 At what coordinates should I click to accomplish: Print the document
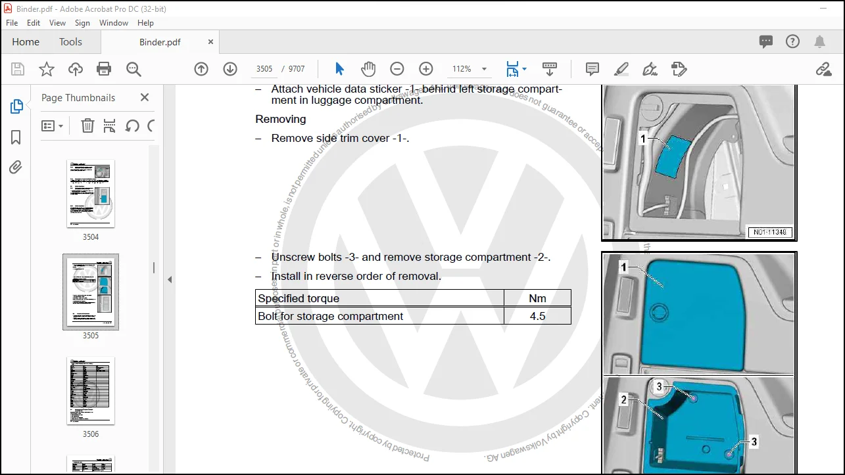(x=104, y=69)
